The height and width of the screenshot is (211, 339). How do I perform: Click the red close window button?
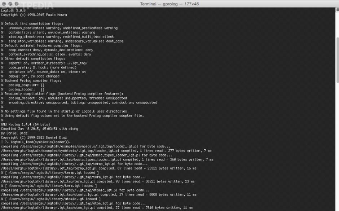click(4, 4)
